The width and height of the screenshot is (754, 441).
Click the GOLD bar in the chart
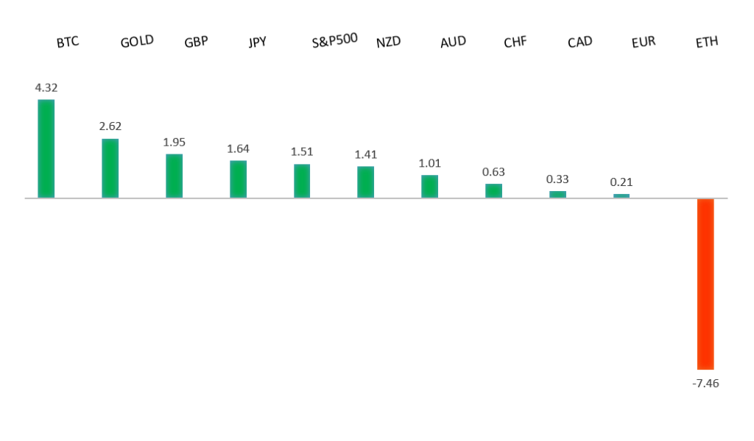110,168
